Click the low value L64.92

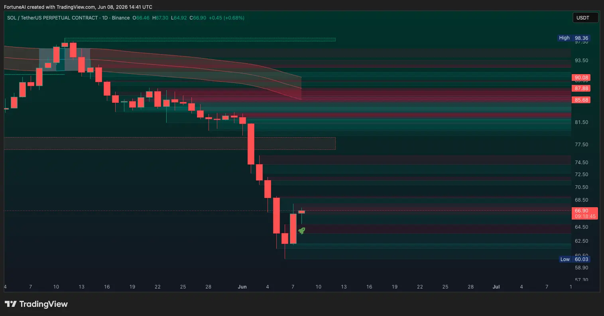point(179,18)
